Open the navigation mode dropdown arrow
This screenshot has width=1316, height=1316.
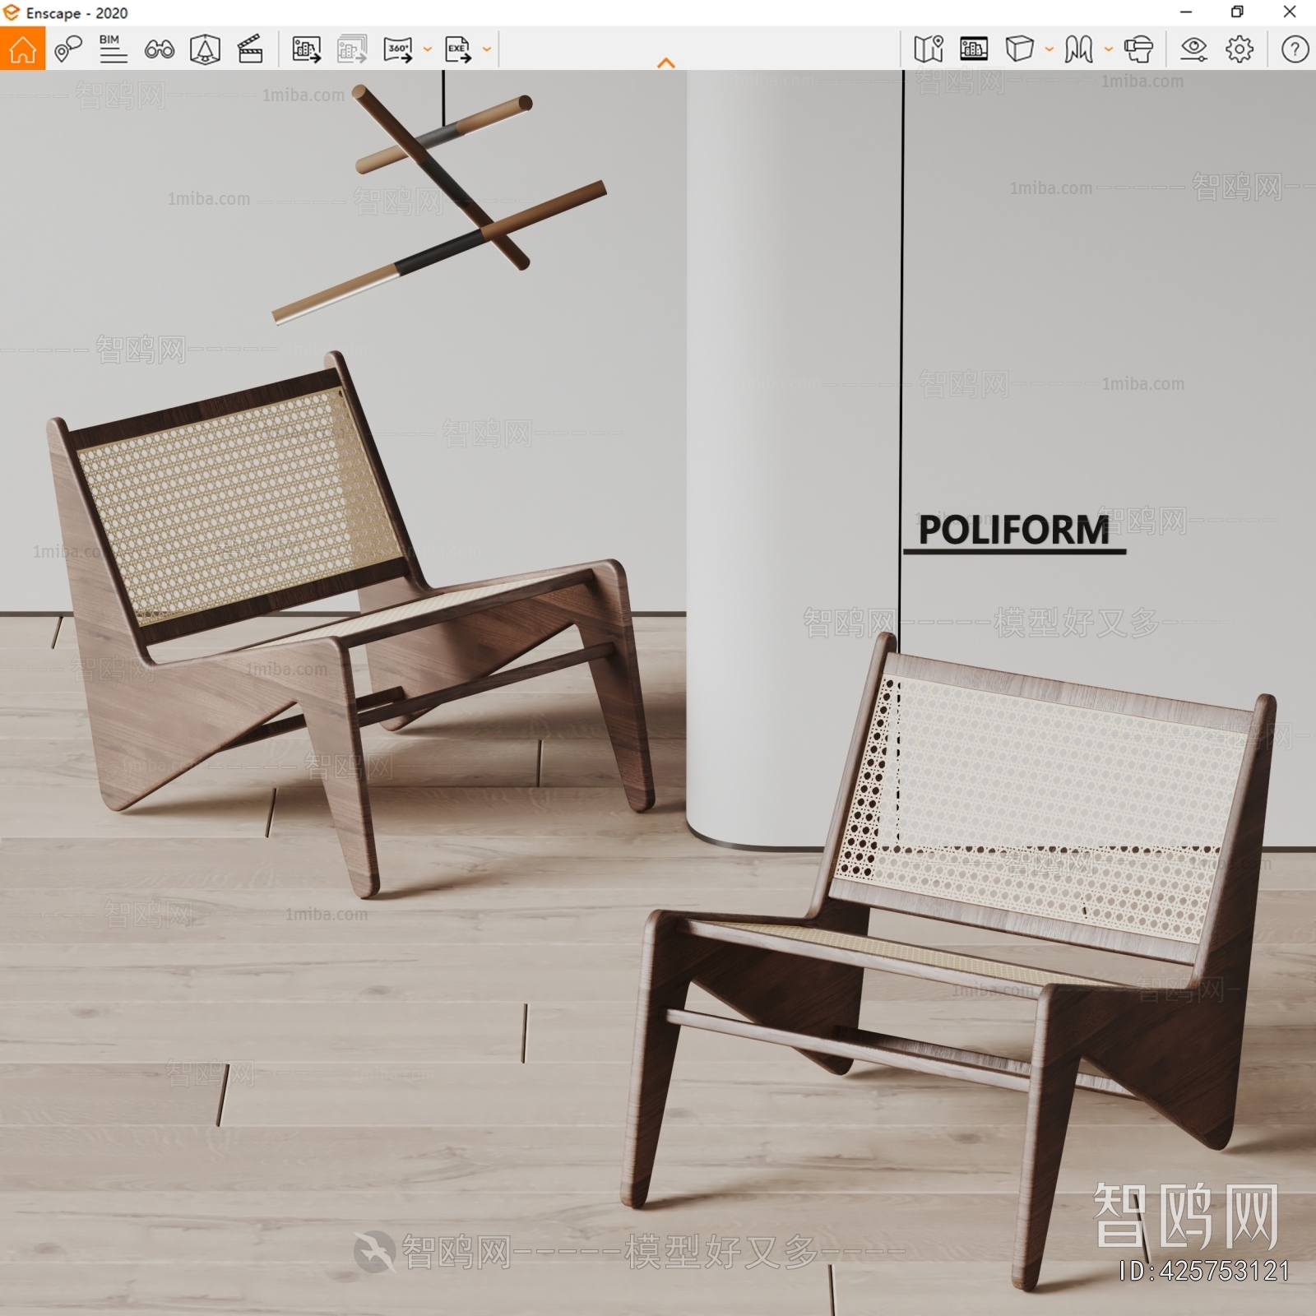1109,49
